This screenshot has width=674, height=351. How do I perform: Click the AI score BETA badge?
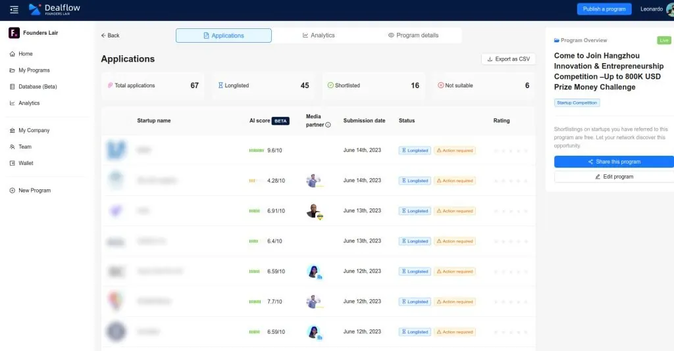tap(280, 121)
